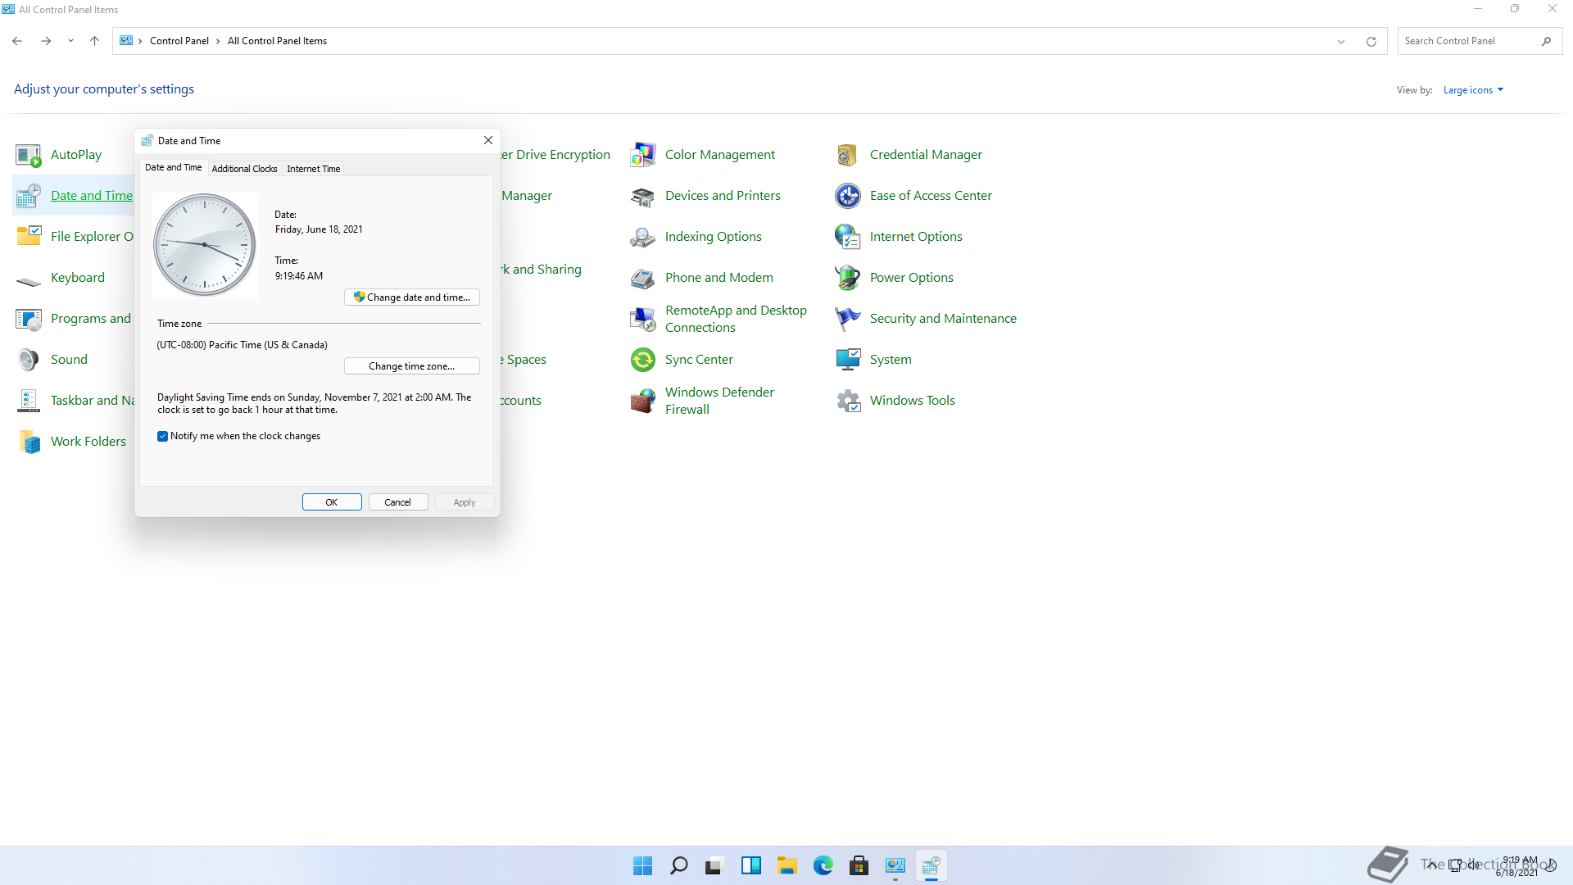Image resolution: width=1573 pixels, height=885 pixels.
Task: Open the Power Options battery icon
Action: [848, 278]
